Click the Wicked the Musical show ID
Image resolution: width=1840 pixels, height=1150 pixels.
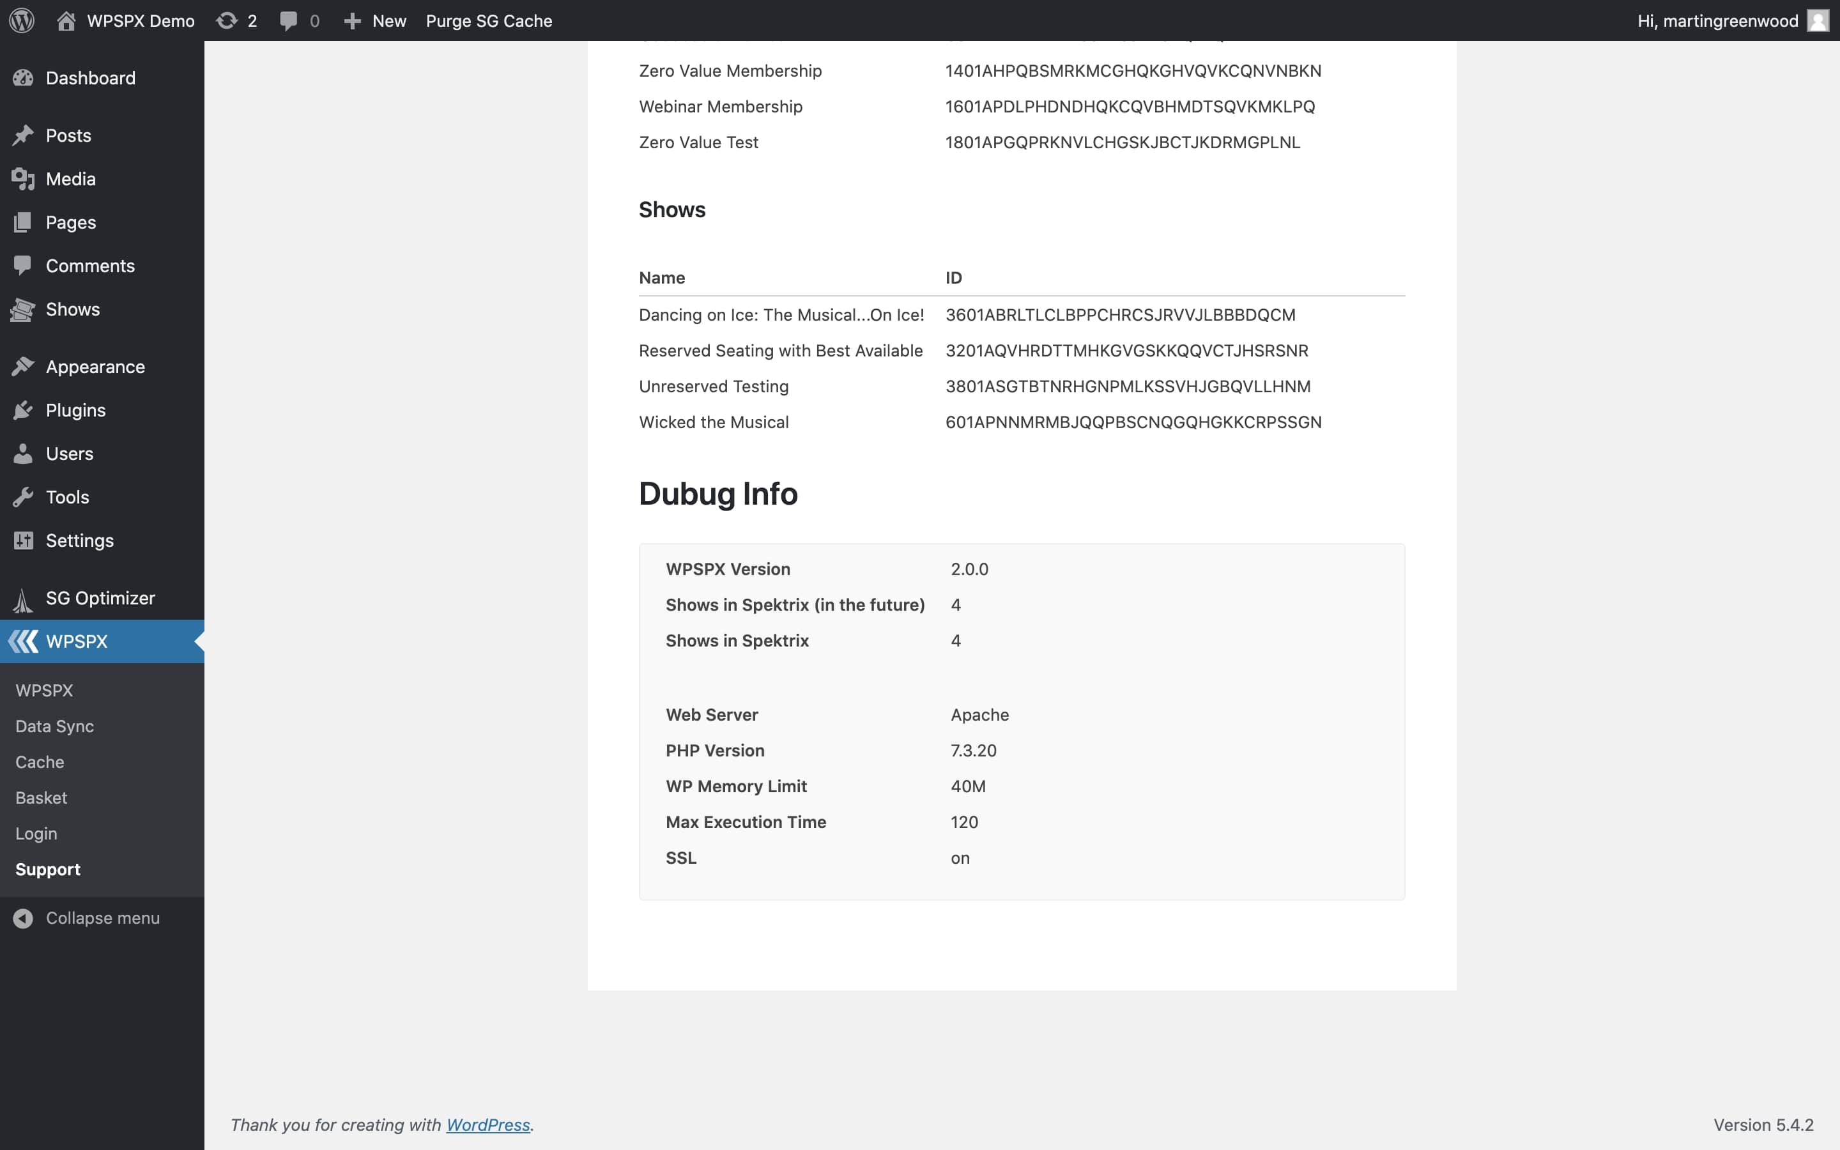click(x=1133, y=422)
